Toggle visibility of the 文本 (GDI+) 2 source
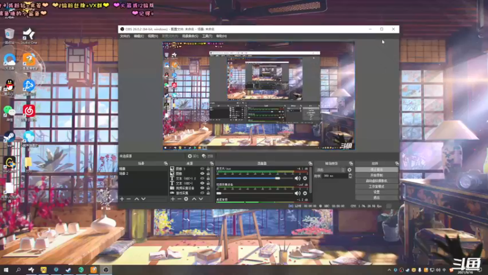488x275 pixels. 203,178
